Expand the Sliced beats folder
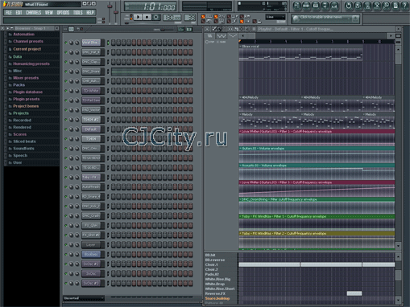Image resolution: width=410 pixels, height=307 pixels. tap(24, 141)
